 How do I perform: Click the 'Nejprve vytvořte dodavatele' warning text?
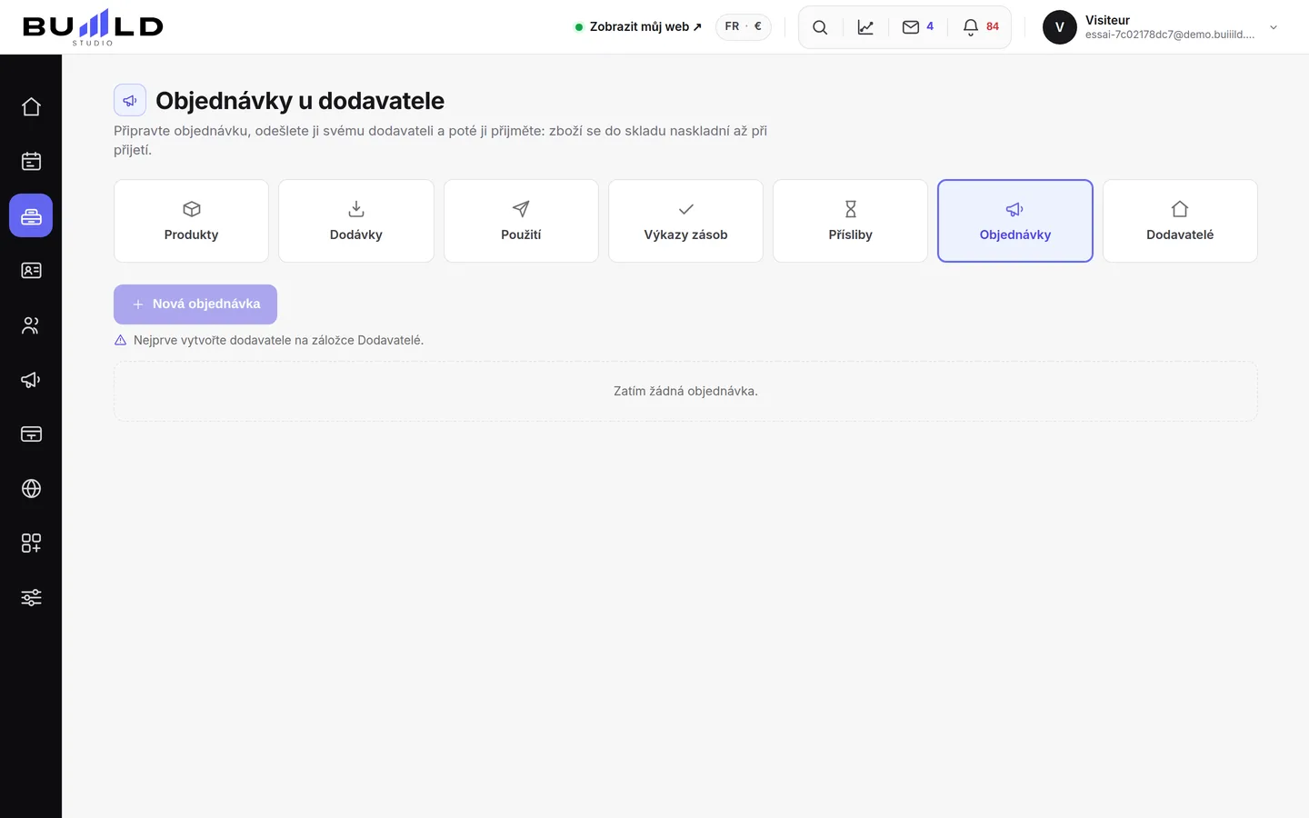[x=278, y=340]
